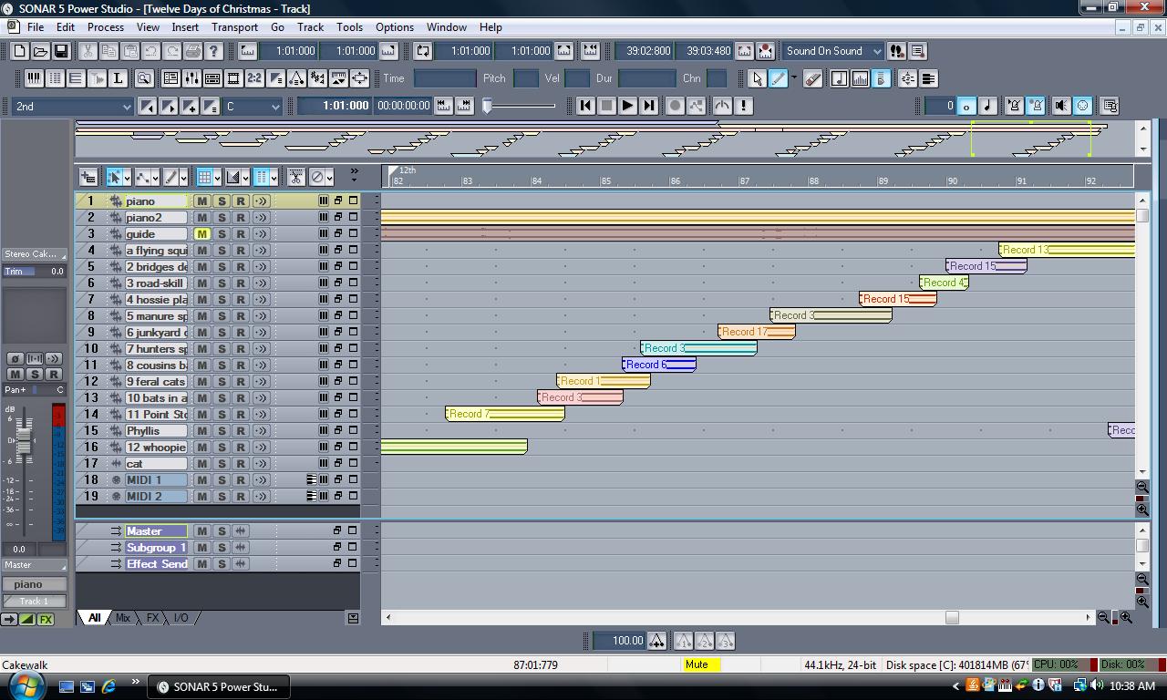This screenshot has height=700, width=1167.
Task: Click the Split scissors tool icon
Action: click(295, 177)
